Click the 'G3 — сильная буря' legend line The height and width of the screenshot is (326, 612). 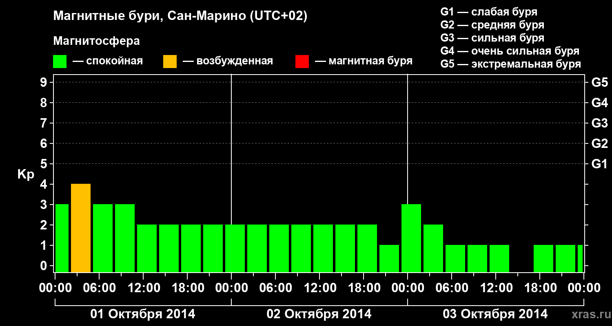point(492,38)
